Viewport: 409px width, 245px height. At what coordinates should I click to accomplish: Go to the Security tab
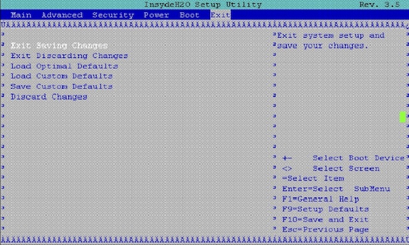tap(113, 15)
